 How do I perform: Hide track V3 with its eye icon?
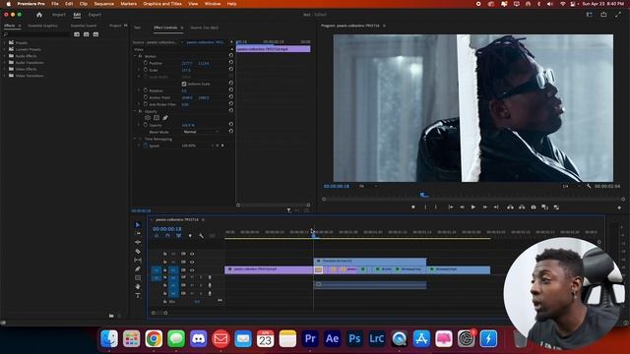click(192, 254)
